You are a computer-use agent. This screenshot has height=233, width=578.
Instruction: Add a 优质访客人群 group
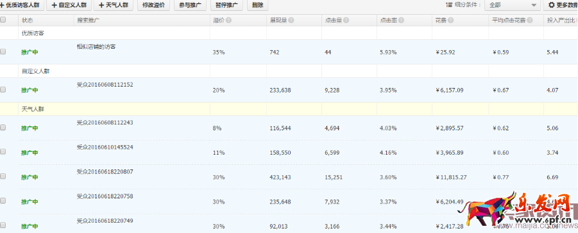22,5
